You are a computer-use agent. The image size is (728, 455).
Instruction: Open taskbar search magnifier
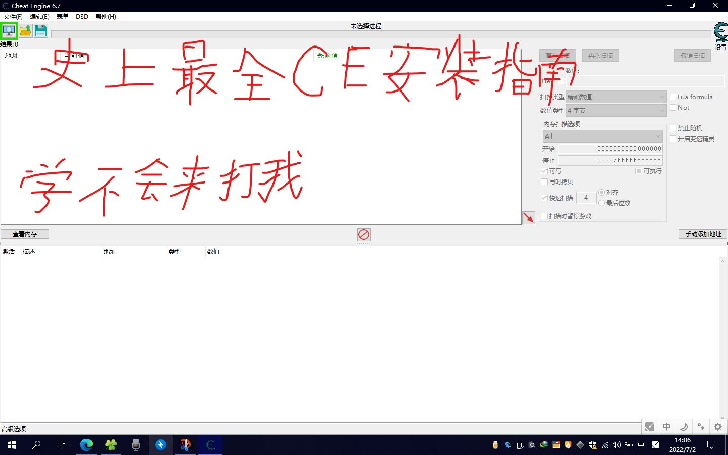36,445
